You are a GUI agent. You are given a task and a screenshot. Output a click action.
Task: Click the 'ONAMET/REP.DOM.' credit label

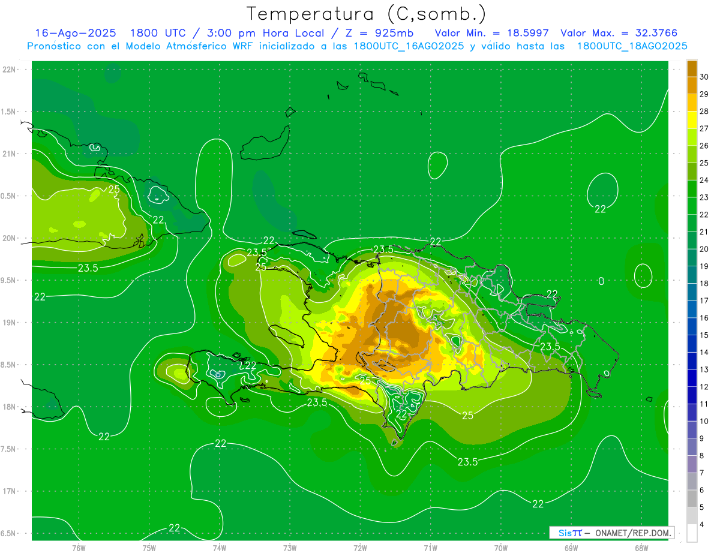click(634, 533)
